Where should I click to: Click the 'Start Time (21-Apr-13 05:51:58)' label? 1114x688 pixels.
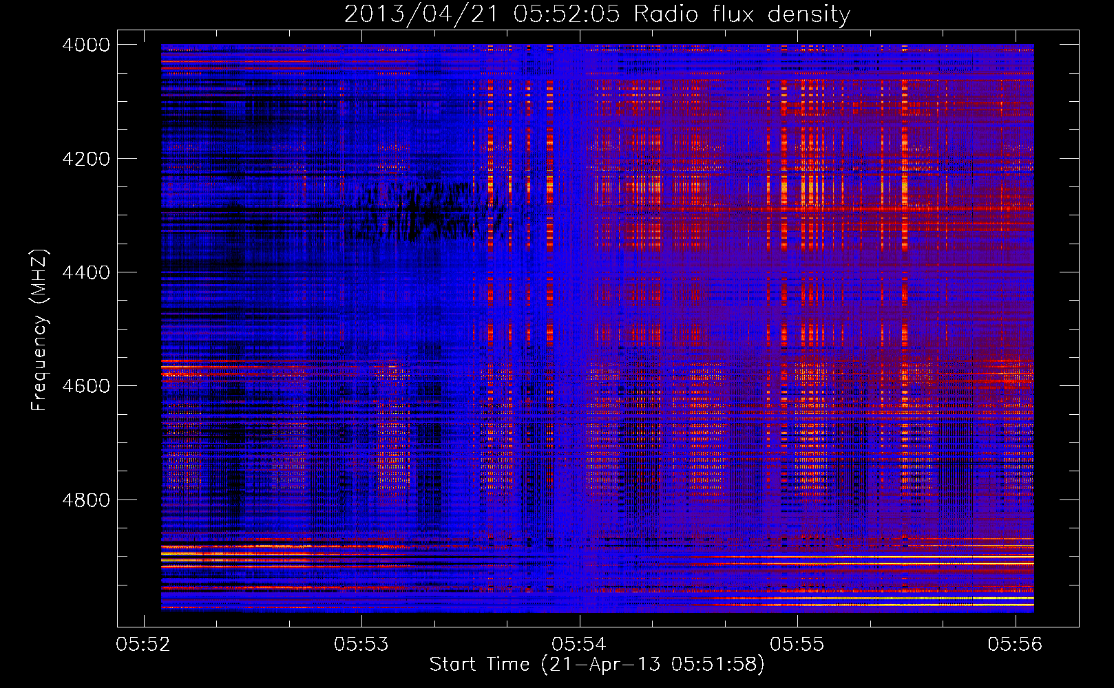[597, 665]
